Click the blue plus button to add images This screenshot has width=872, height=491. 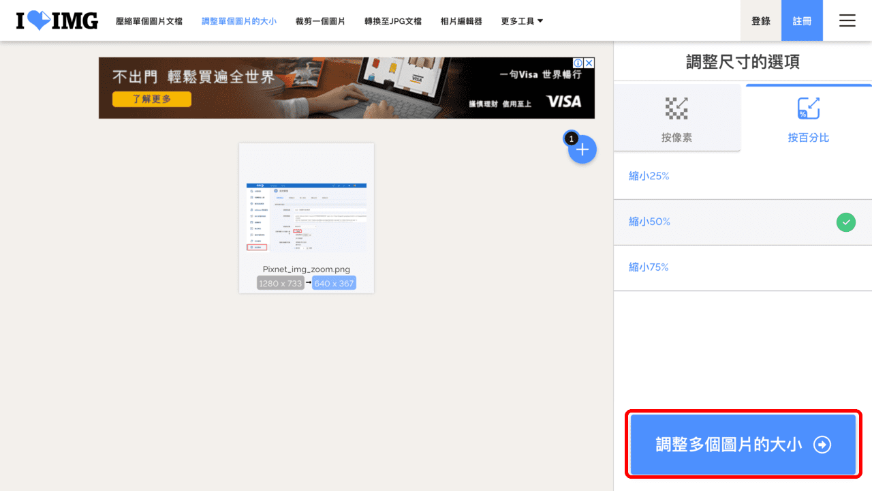[582, 149]
